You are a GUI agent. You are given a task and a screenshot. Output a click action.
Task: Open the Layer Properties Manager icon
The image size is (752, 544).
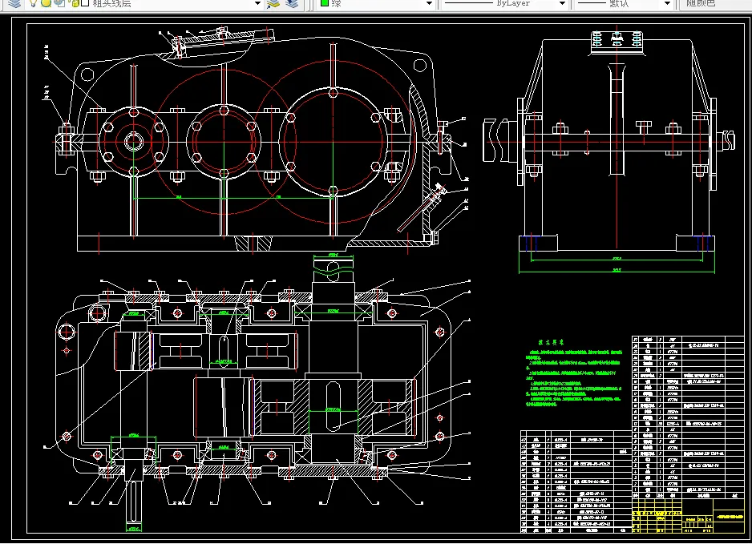14,3
